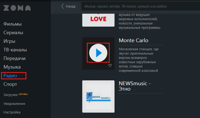Open the Фильмы section

(x=12, y=24)
